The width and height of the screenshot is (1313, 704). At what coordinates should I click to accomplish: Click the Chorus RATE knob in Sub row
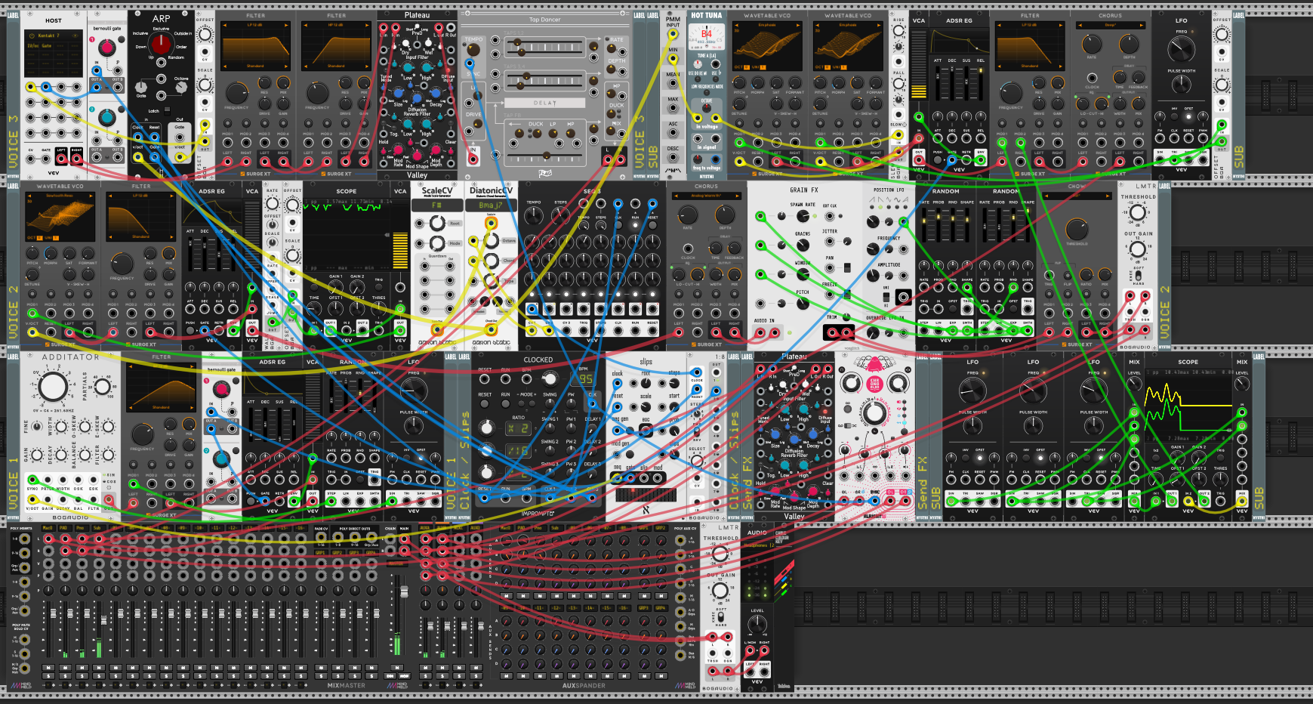click(x=1092, y=45)
